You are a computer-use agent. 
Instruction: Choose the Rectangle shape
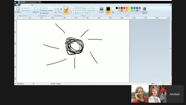coord(78,8)
